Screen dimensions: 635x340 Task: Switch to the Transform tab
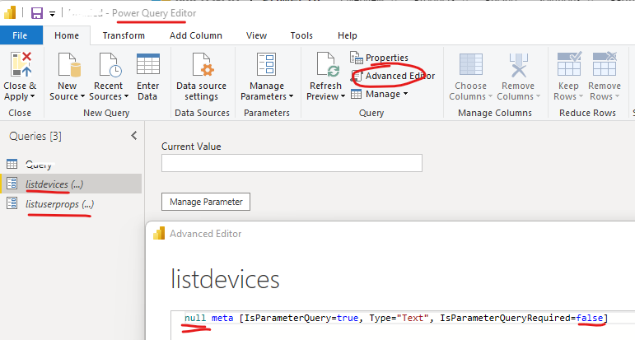[124, 35]
